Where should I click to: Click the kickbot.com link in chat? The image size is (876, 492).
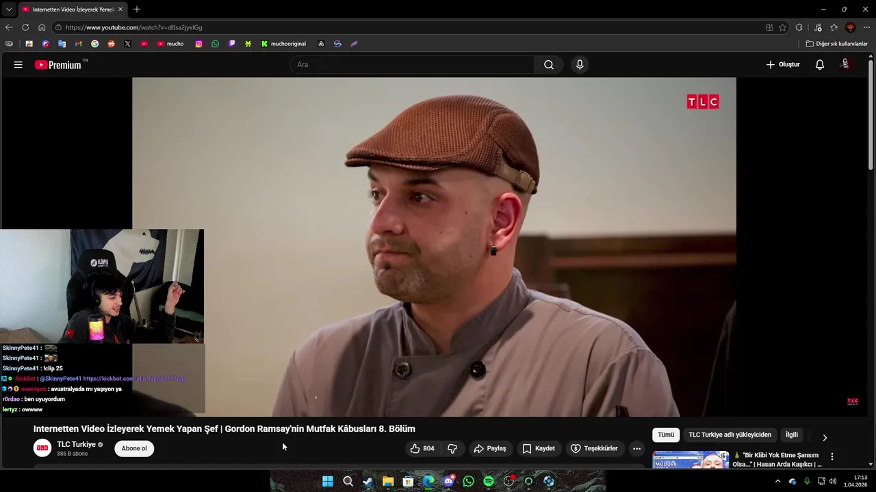(x=135, y=379)
